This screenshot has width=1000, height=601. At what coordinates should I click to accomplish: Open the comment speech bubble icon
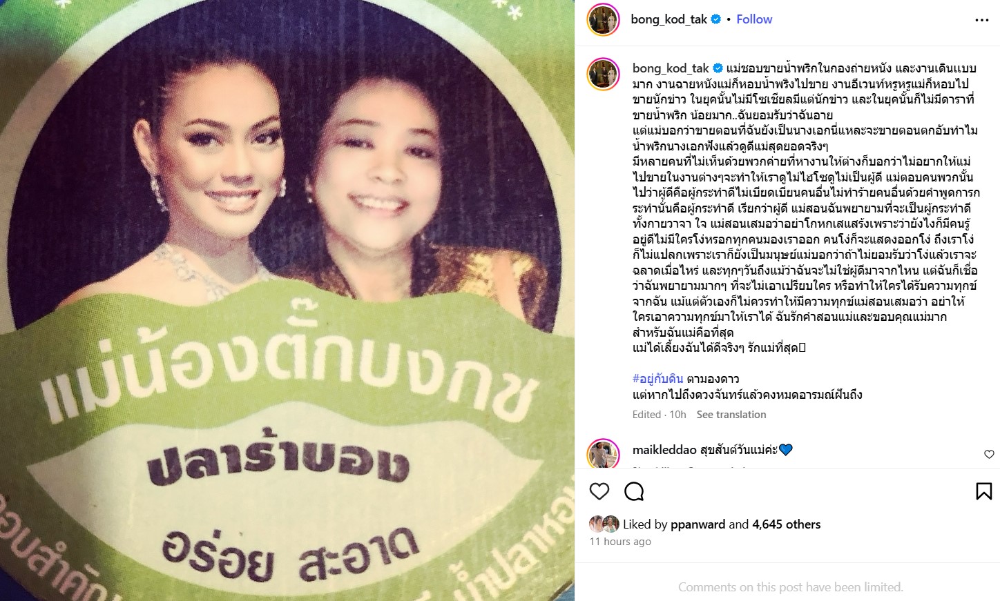(x=634, y=491)
